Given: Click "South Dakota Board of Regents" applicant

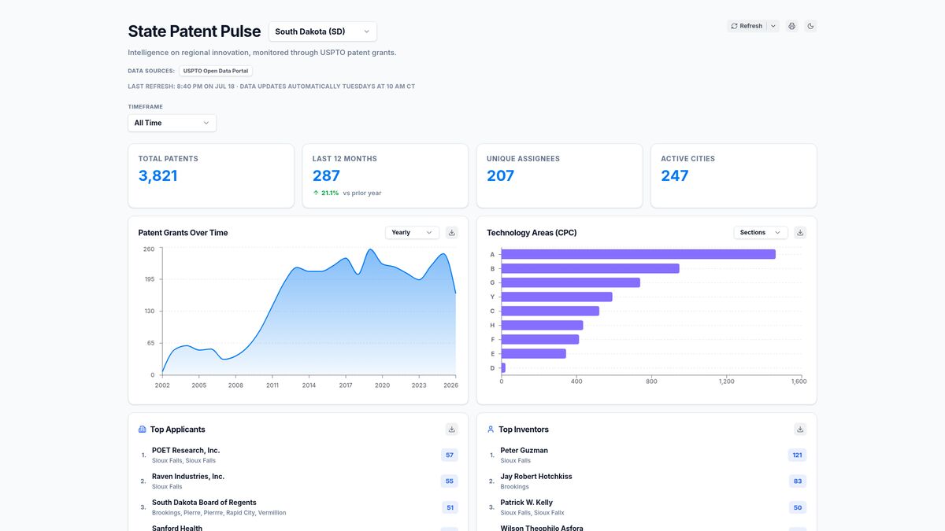Looking at the screenshot, I should pyautogui.click(x=204, y=503).
